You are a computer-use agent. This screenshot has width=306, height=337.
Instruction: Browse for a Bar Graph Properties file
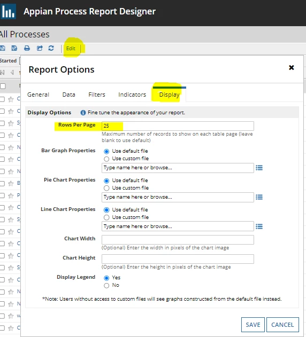(x=259, y=168)
